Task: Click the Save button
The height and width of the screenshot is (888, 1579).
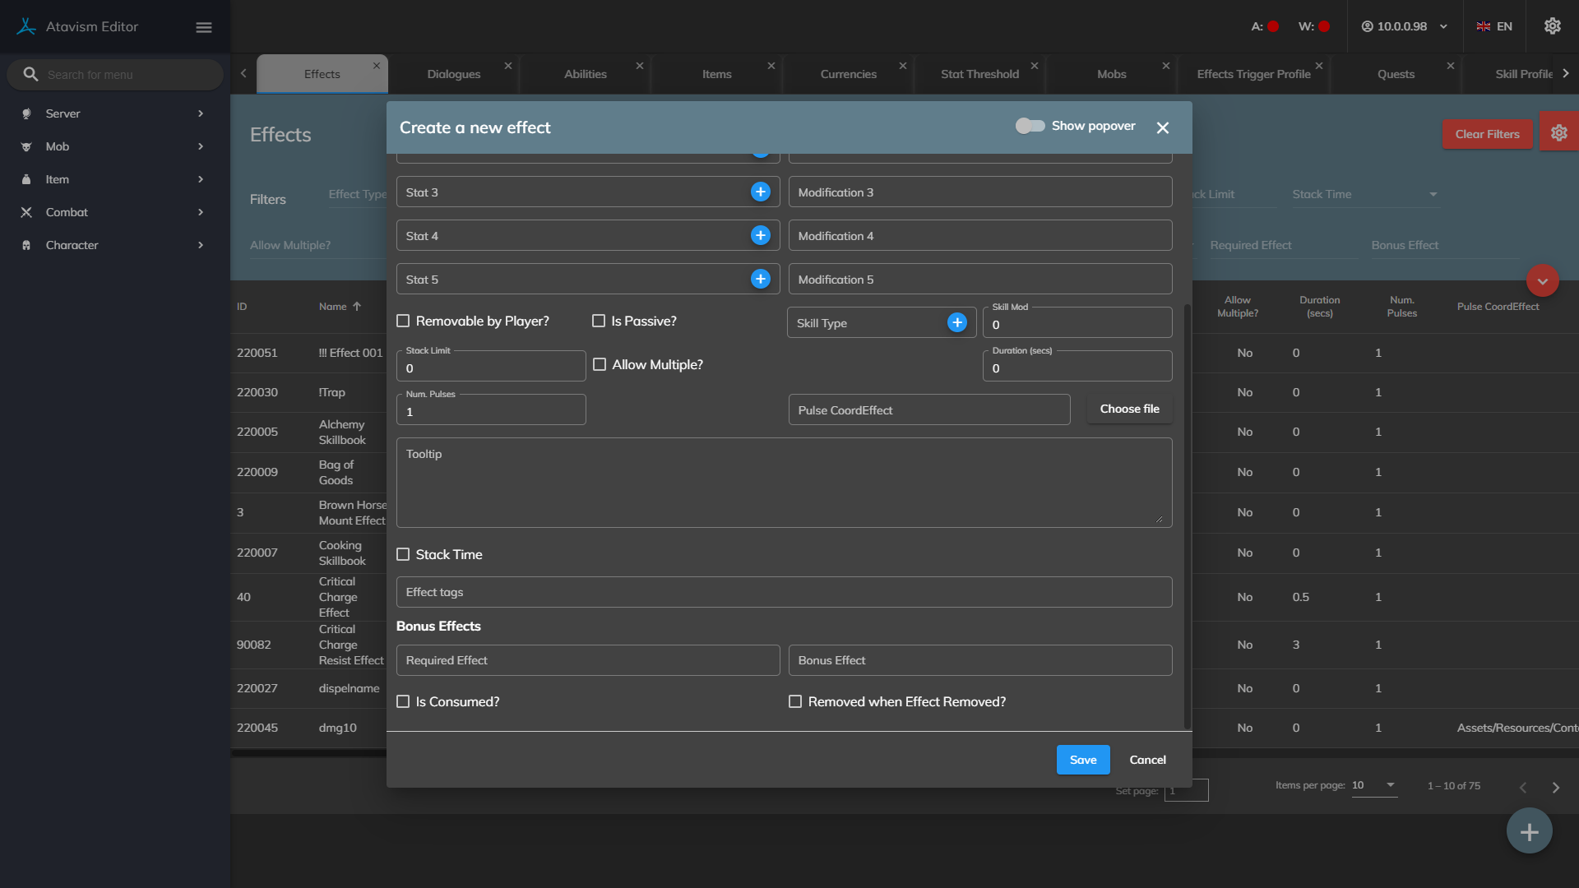Action: coord(1082,760)
